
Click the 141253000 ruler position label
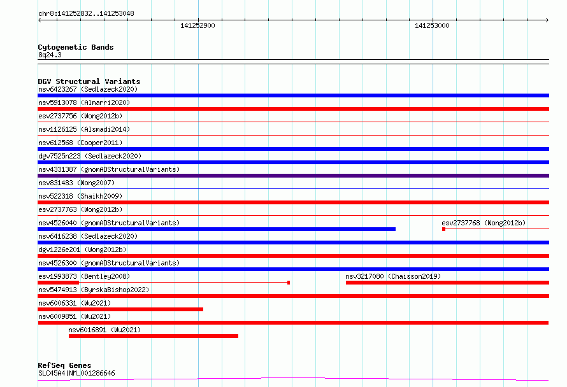[432, 25]
